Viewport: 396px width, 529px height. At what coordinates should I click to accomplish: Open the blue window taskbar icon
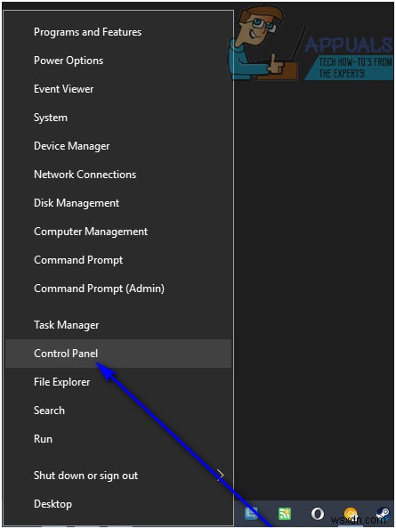click(x=252, y=514)
